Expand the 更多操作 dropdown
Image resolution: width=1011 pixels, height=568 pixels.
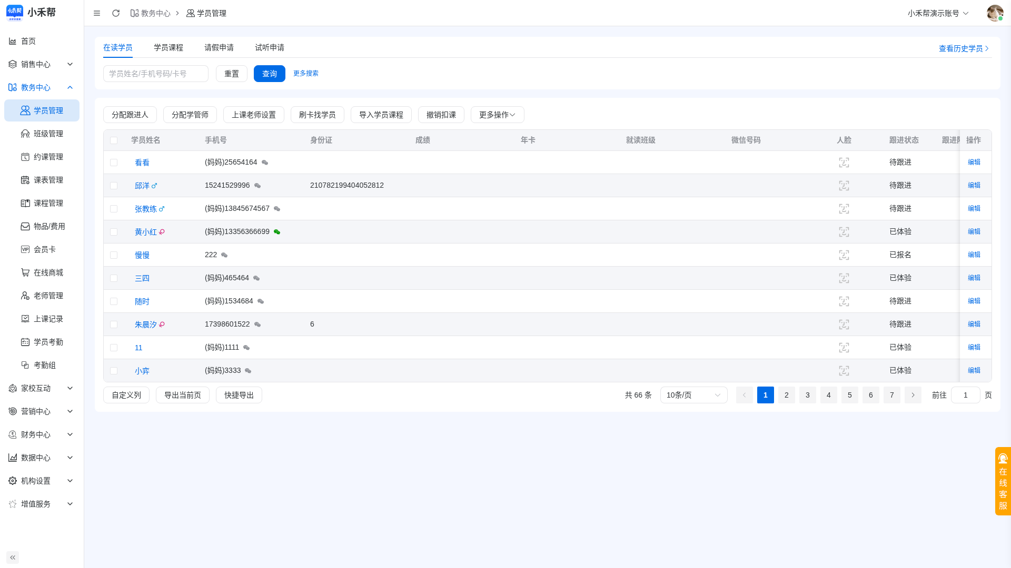[497, 115]
